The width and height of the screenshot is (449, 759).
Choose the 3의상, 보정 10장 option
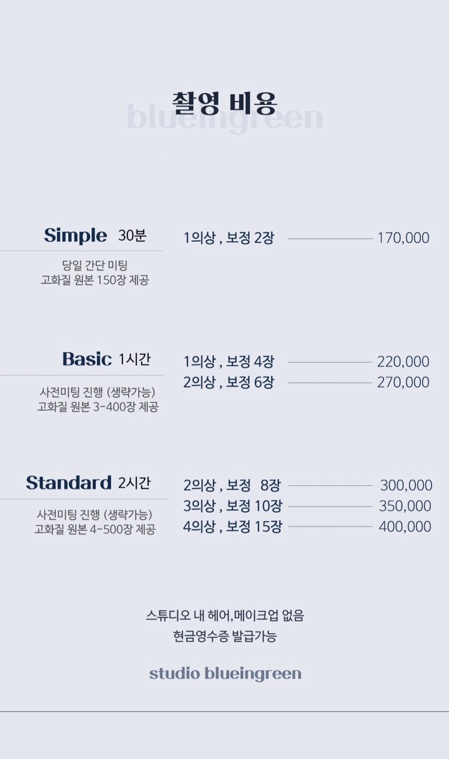click(x=232, y=506)
